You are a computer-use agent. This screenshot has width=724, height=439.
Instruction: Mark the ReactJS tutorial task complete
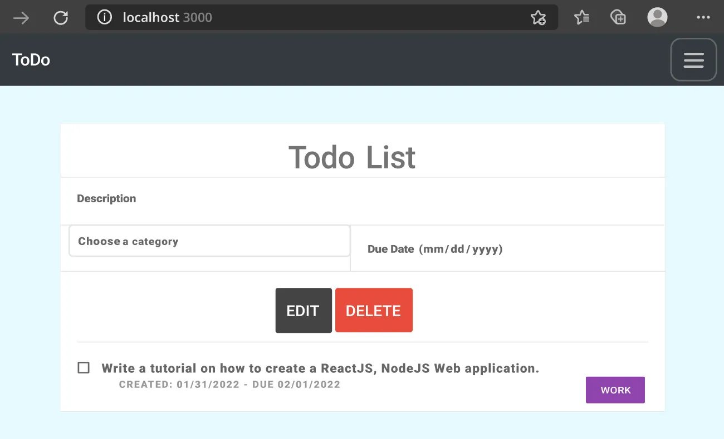point(83,367)
